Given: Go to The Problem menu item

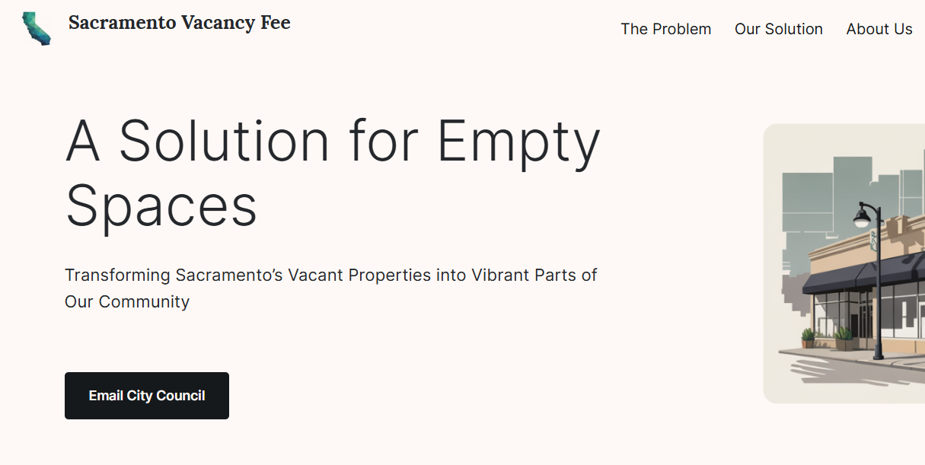Looking at the screenshot, I should [x=665, y=29].
